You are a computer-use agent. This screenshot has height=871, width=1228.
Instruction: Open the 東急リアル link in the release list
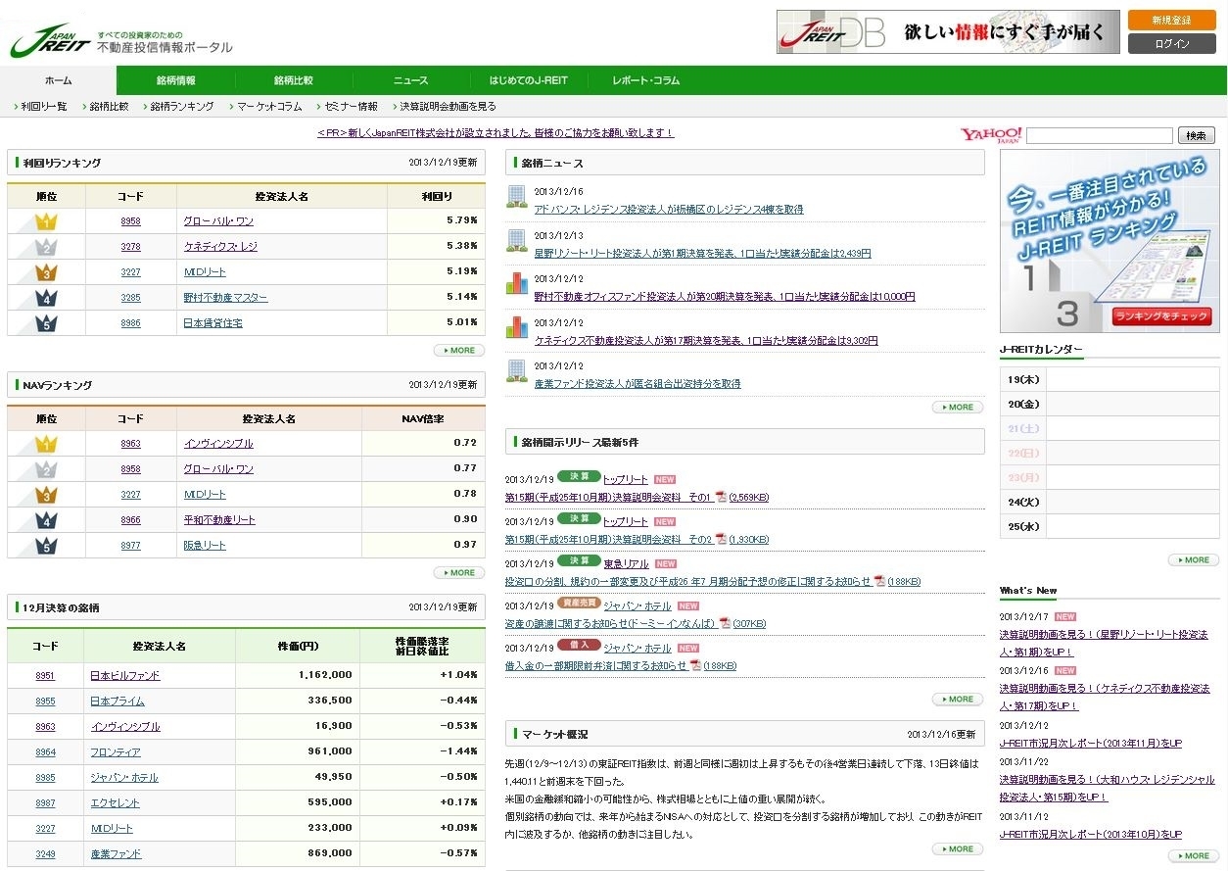point(626,563)
